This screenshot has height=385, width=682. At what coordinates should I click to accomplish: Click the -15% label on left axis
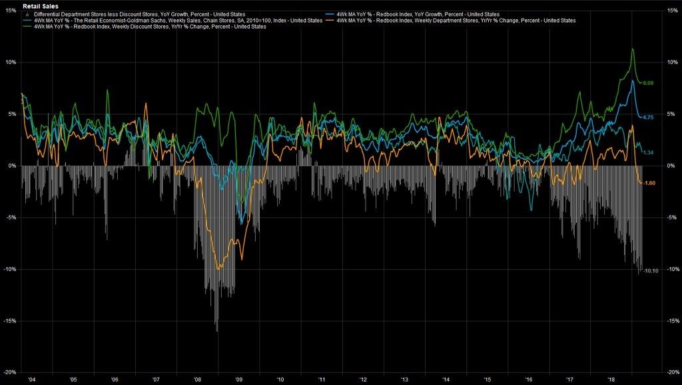coord(11,321)
